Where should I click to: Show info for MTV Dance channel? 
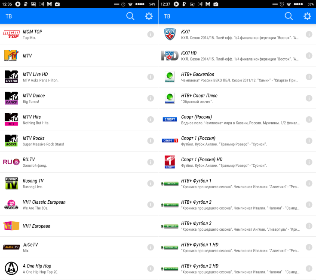coord(150,98)
